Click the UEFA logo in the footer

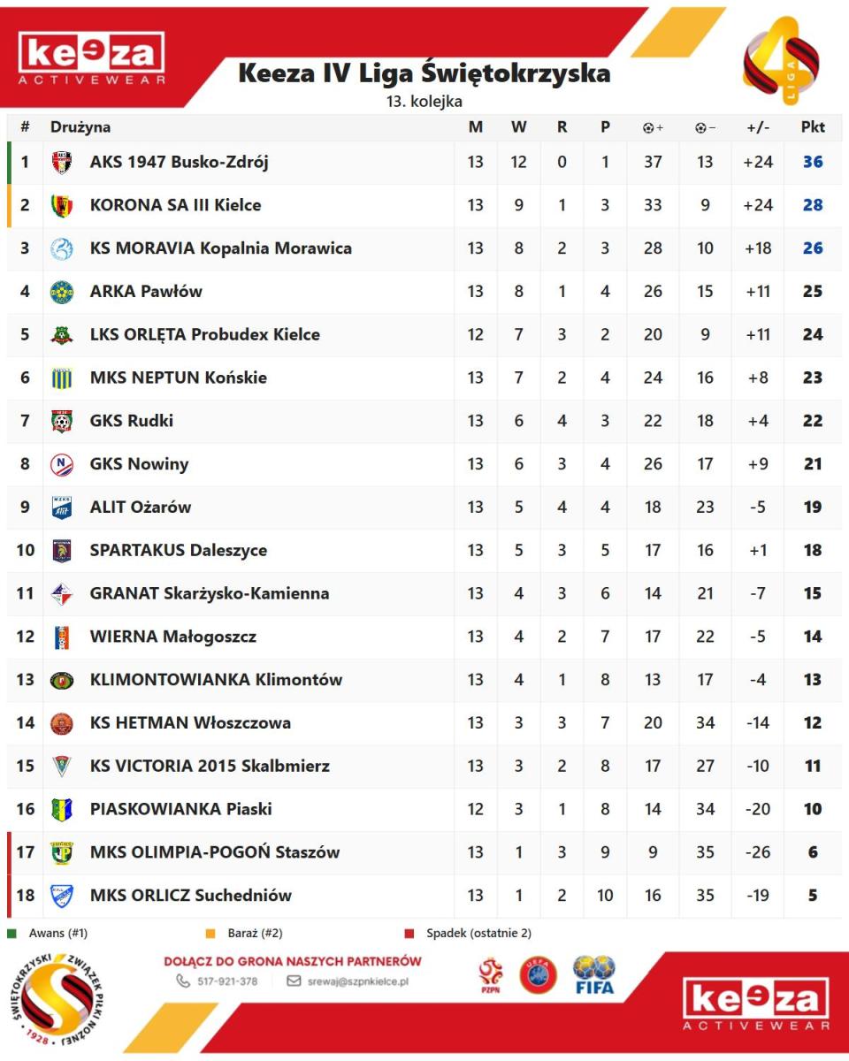click(x=538, y=975)
